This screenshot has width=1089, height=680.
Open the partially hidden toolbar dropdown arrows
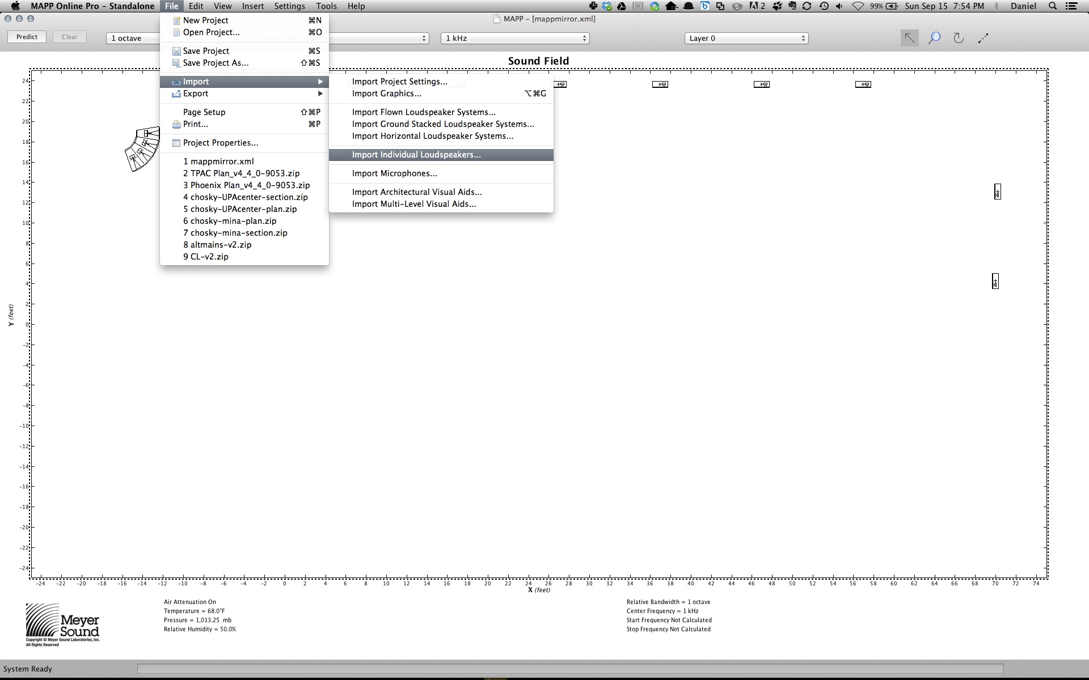pyautogui.click(x=424, y=38)
